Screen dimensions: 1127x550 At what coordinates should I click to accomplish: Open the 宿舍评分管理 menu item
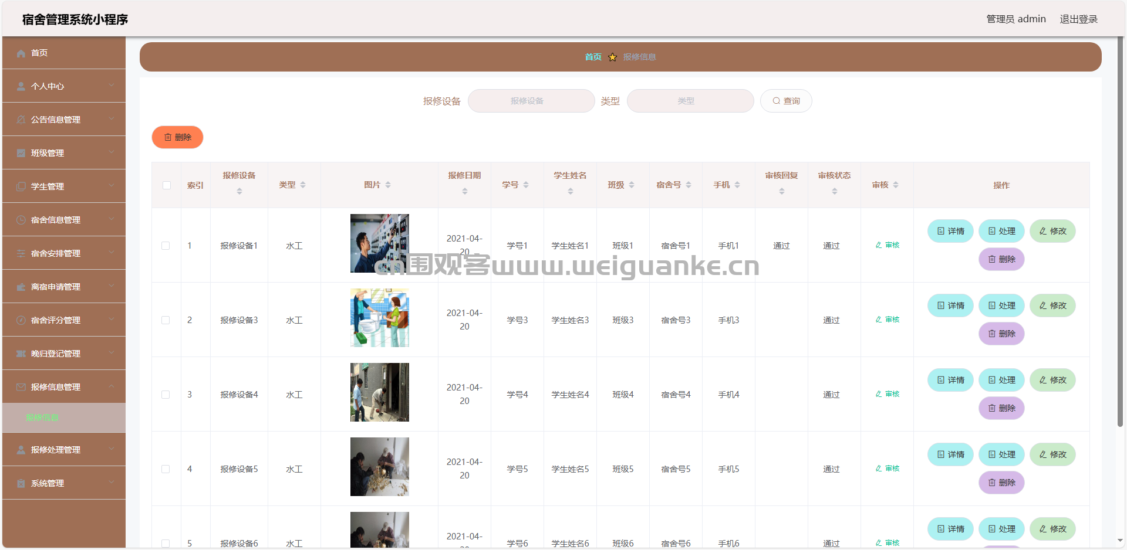64,320
